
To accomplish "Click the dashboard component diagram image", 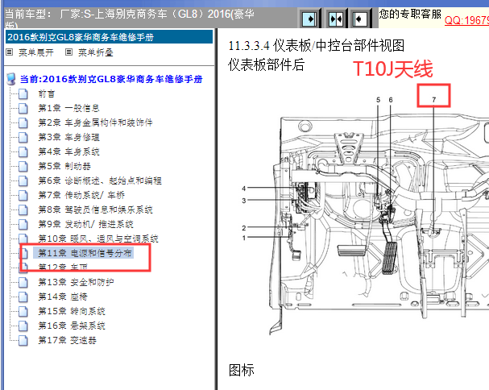I will pyautogui.click(x=365, y=215).
